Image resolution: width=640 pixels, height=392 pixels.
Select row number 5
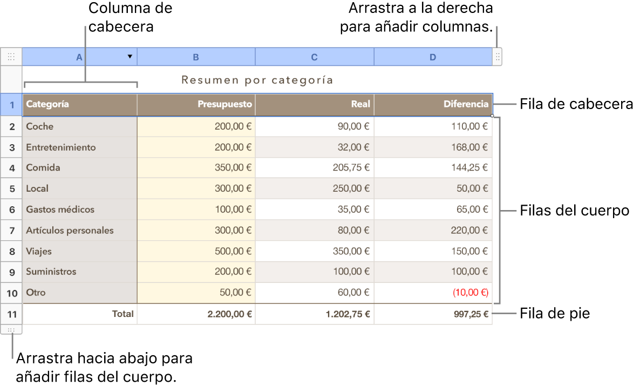[11, 188]
